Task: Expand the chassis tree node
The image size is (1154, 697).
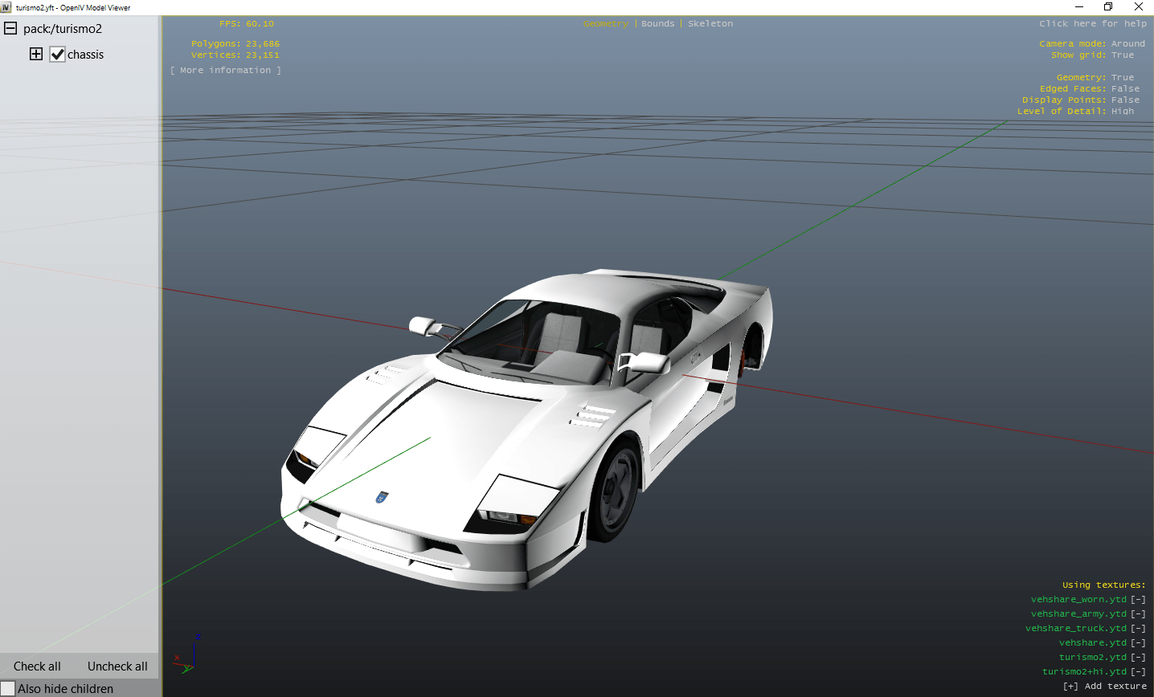Action: (36, 55)
